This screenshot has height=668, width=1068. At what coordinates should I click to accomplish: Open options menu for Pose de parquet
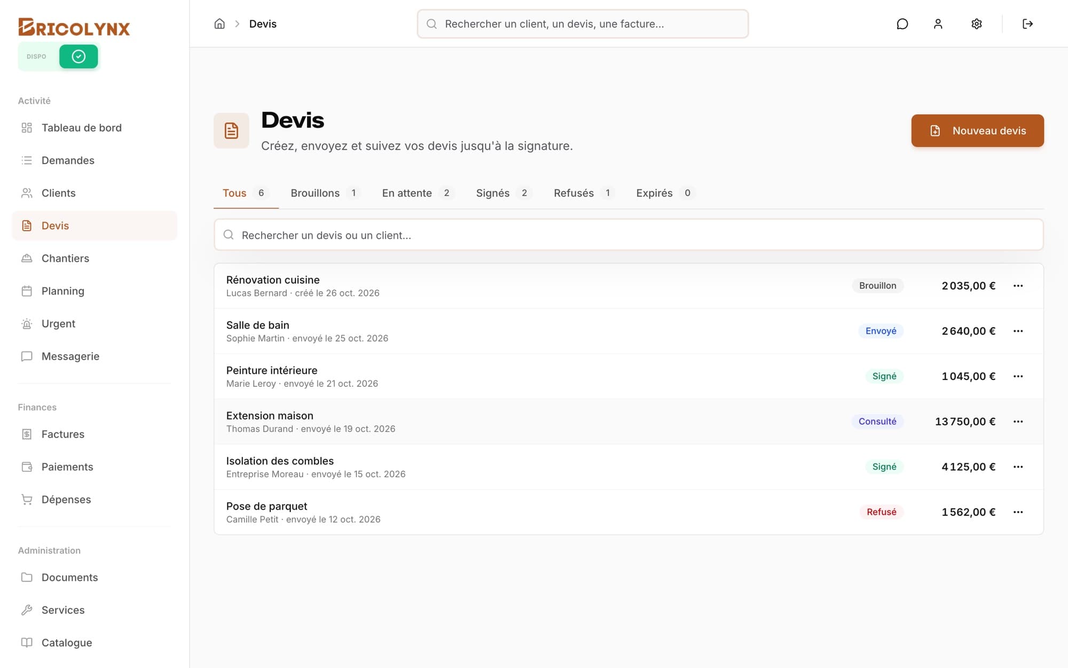pyautogui.click(x=1018, y=512)
